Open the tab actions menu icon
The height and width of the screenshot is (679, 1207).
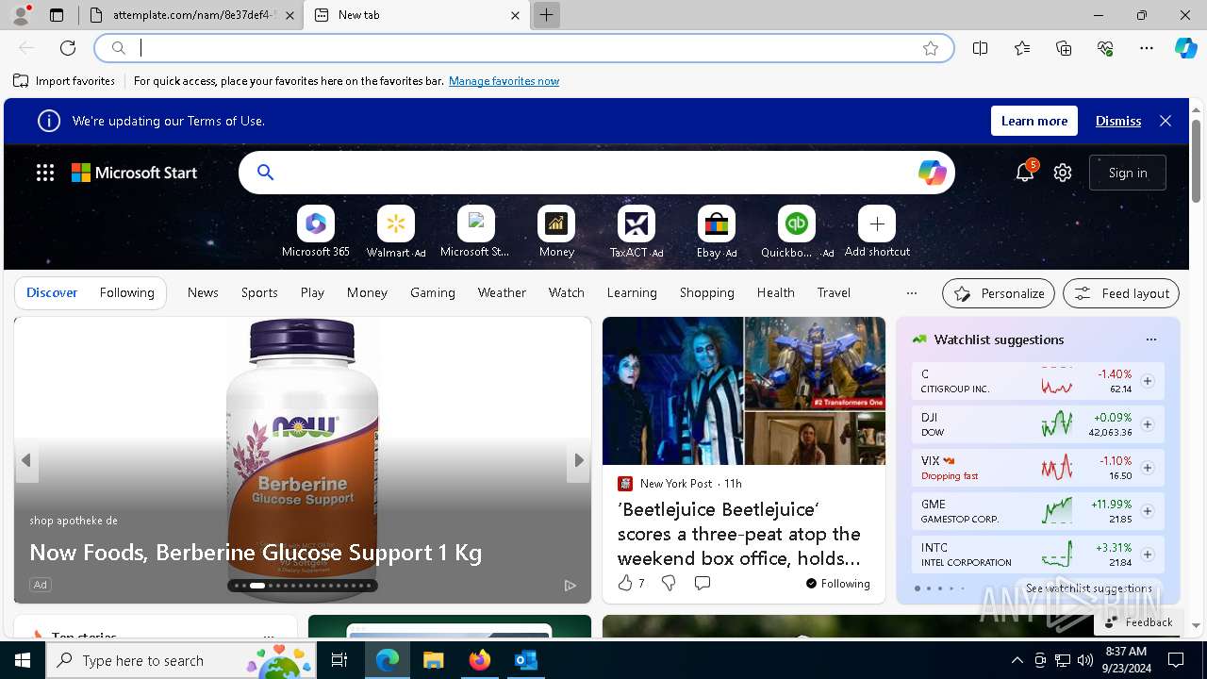coord(57,15)
